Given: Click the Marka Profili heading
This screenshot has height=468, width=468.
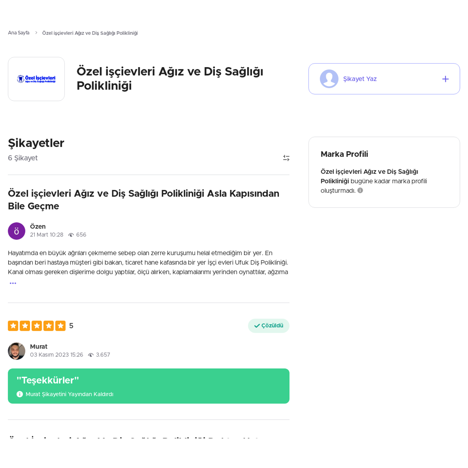Looking at the screenshot, I should (x=344, y=154).
